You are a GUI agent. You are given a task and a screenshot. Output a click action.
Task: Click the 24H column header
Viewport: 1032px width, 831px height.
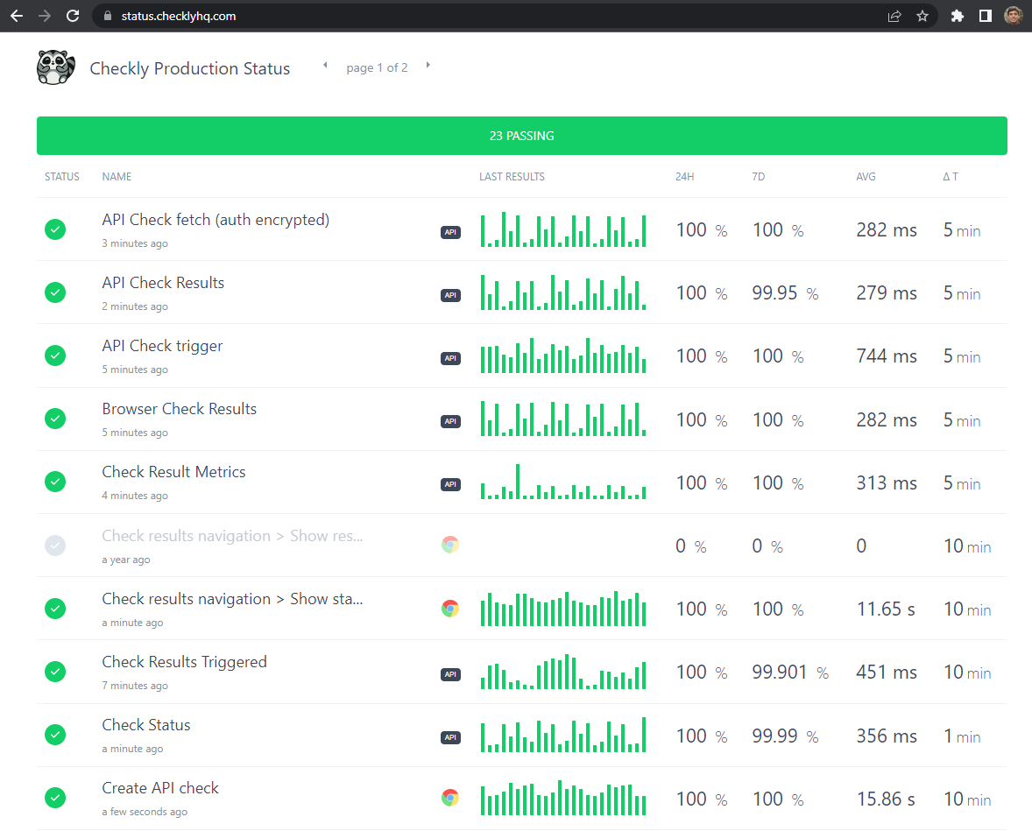684,176
